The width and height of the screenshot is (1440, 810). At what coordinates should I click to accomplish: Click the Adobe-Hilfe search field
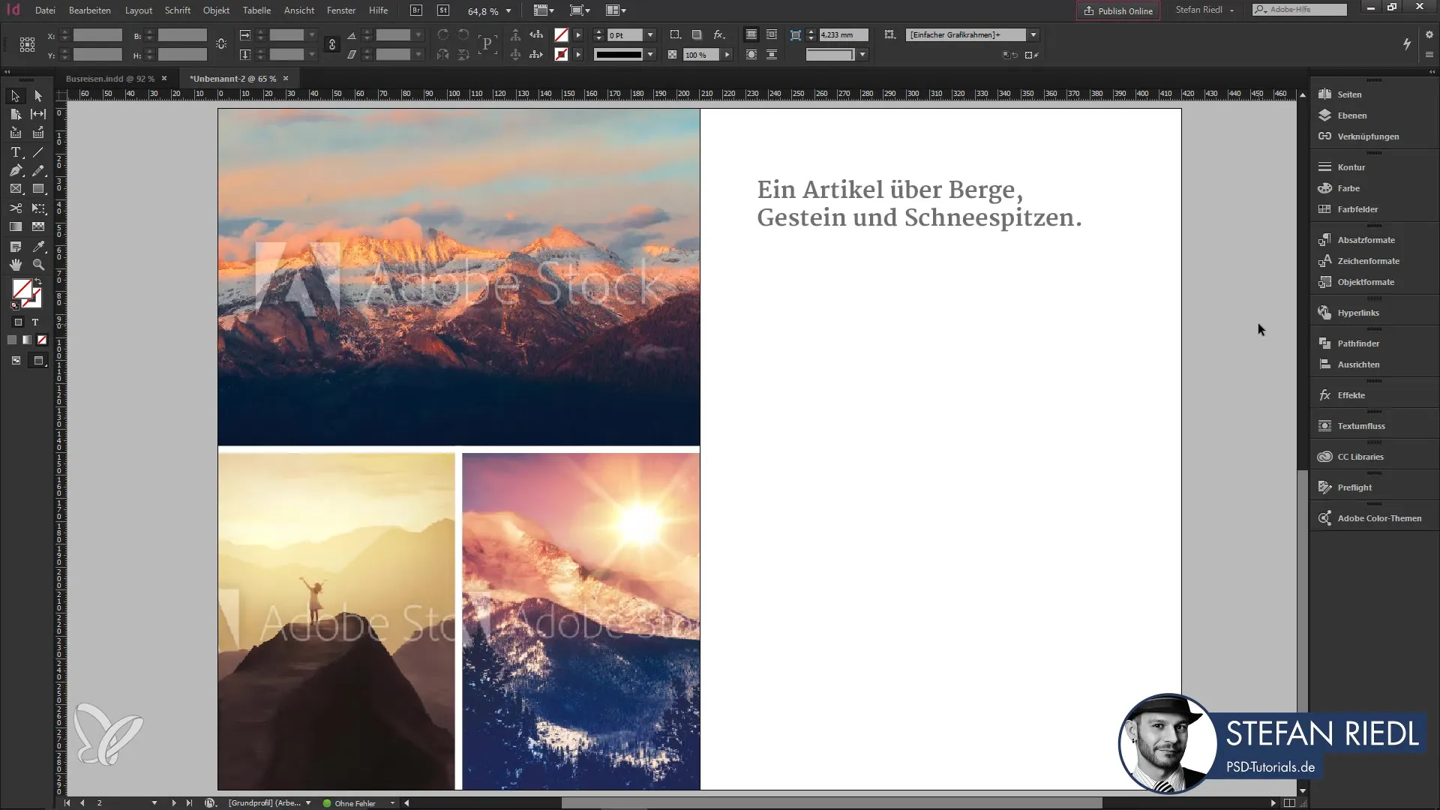pos(1299,10)
